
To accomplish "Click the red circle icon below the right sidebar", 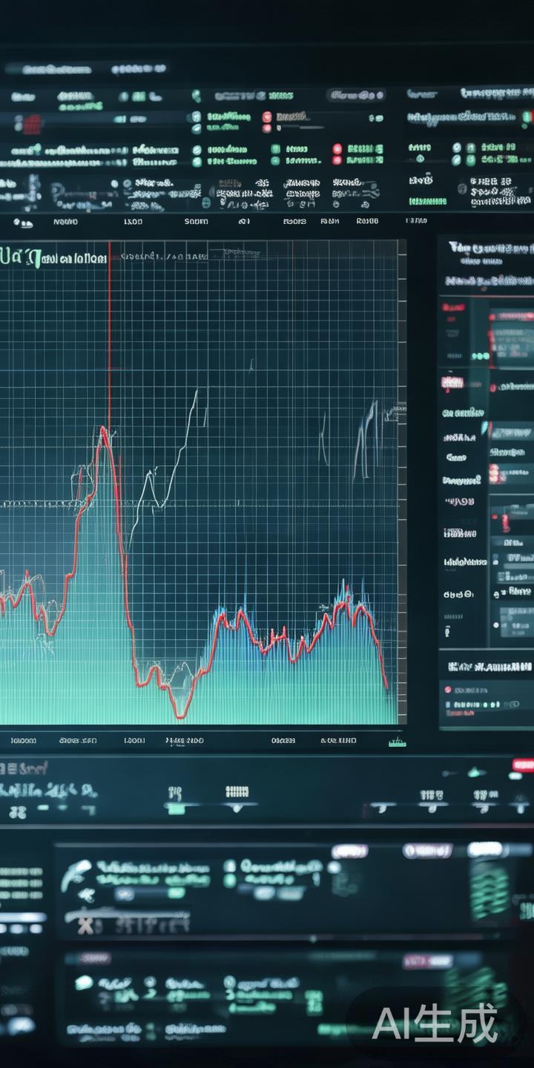I will (447, 689).
